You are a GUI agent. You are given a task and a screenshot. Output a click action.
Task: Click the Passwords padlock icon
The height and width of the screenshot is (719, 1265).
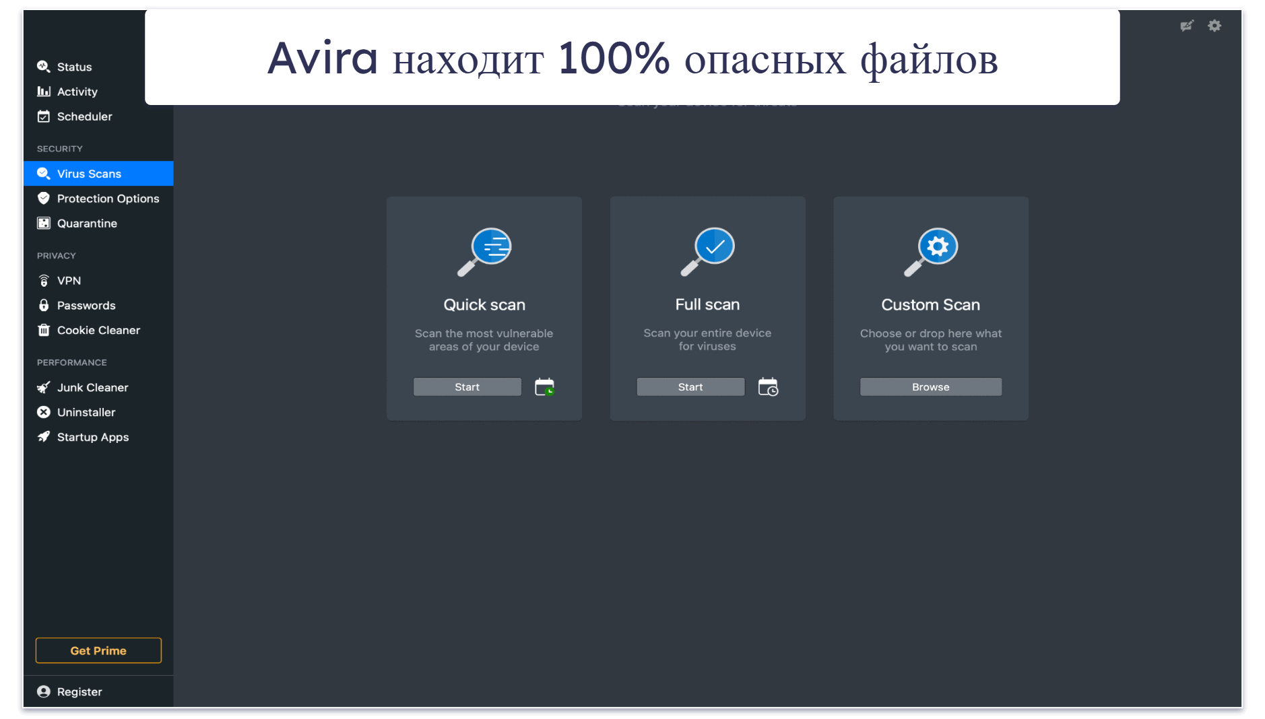[x=44, y=306]
